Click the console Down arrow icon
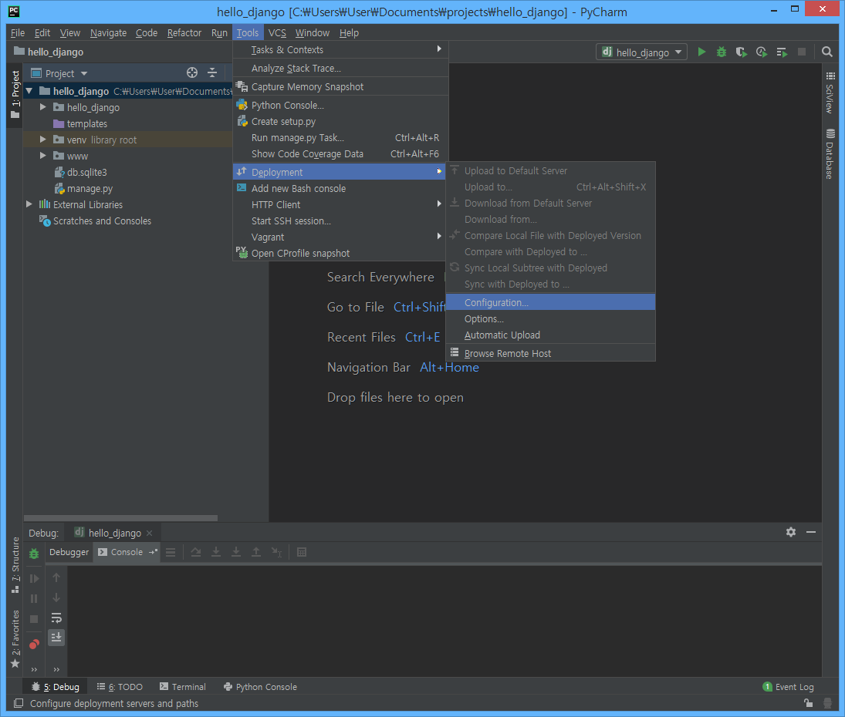 pos(56,598)
